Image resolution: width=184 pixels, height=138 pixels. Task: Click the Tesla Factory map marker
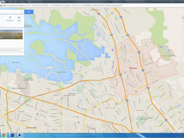100,10
